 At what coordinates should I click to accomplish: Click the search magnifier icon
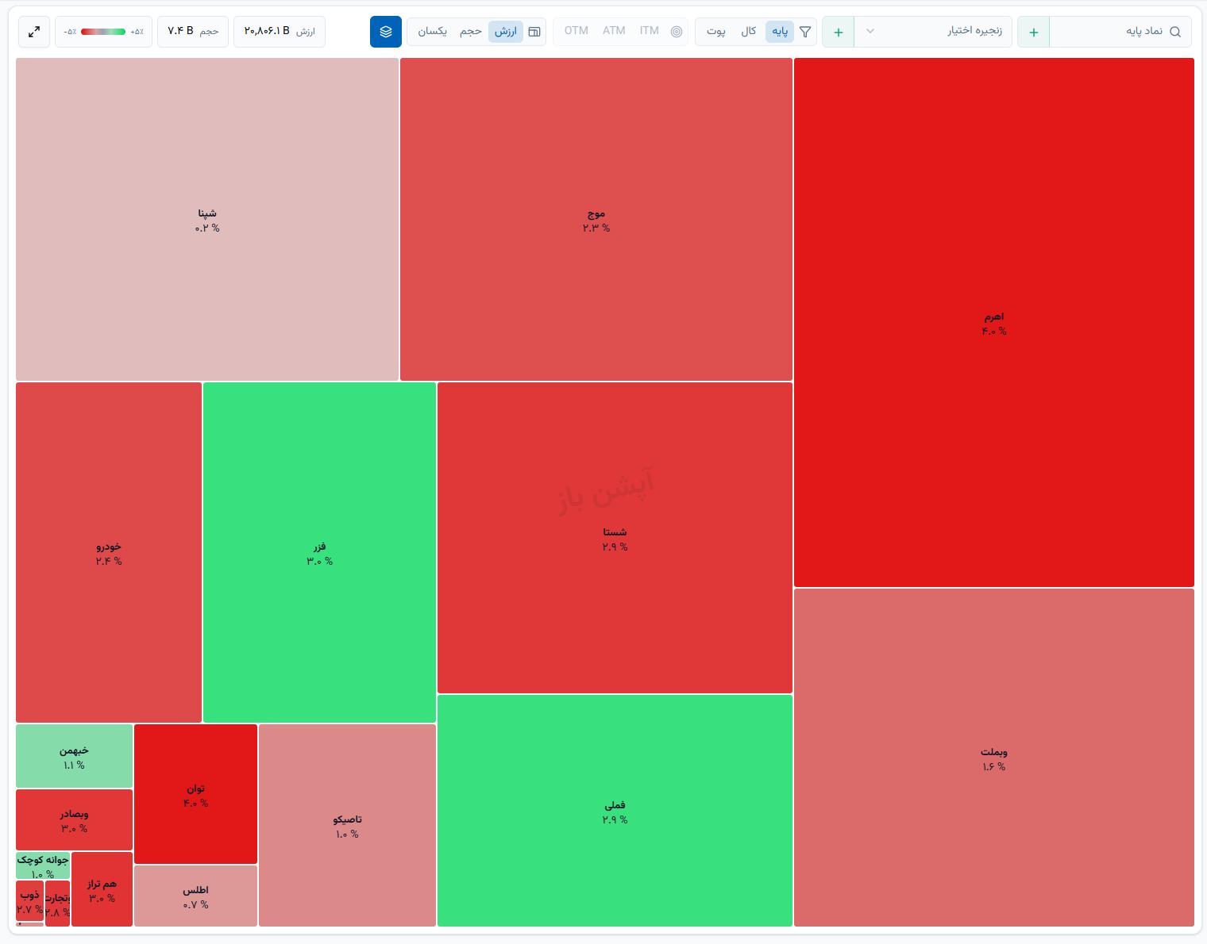point(1175,32)
